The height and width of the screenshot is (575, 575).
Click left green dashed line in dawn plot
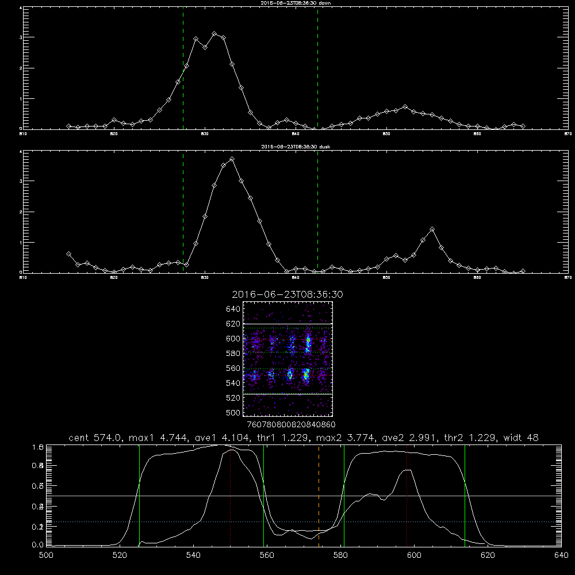[x=183, y=68]
